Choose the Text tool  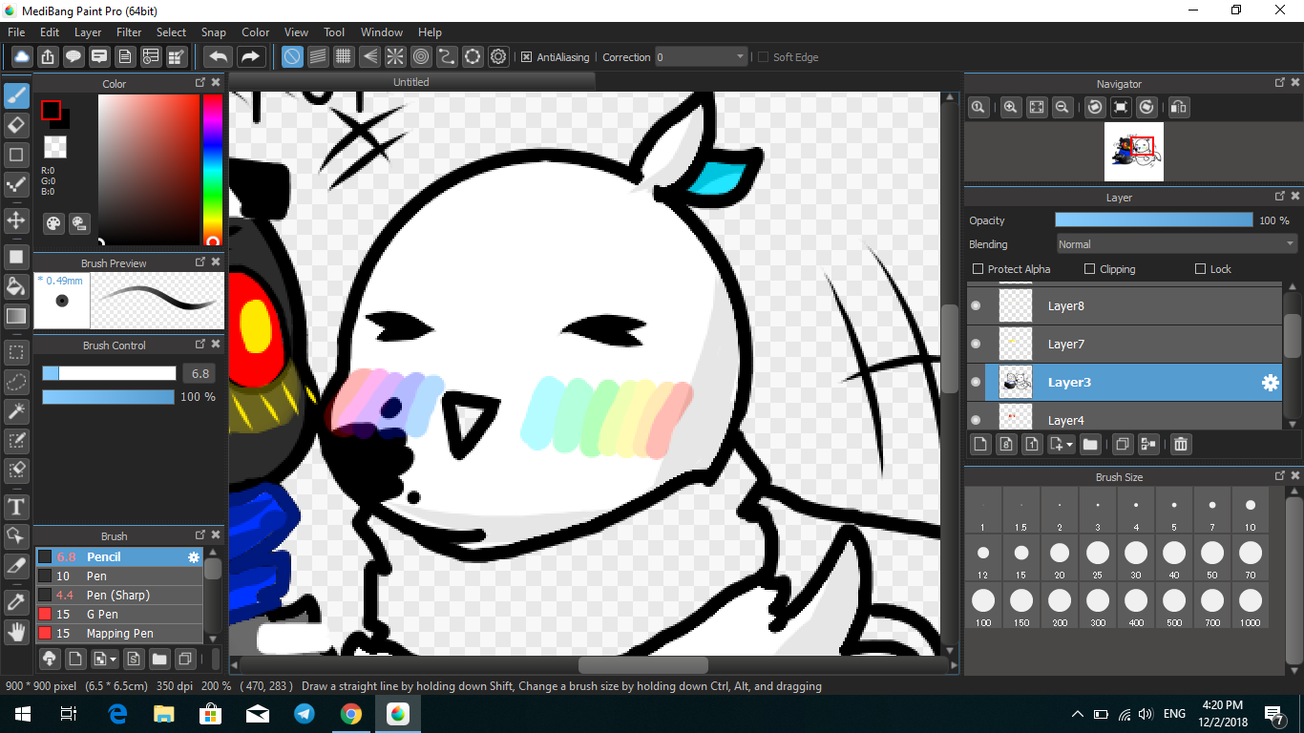tap(16, 506)
